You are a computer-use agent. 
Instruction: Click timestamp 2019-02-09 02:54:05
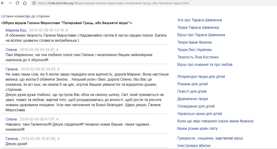[38, 69]
